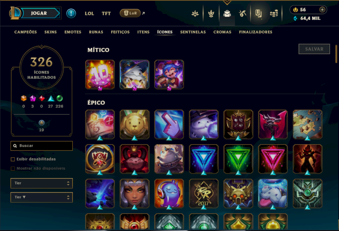
Task: Switch to the SKINS tab
Action: (x=50, y=32)
